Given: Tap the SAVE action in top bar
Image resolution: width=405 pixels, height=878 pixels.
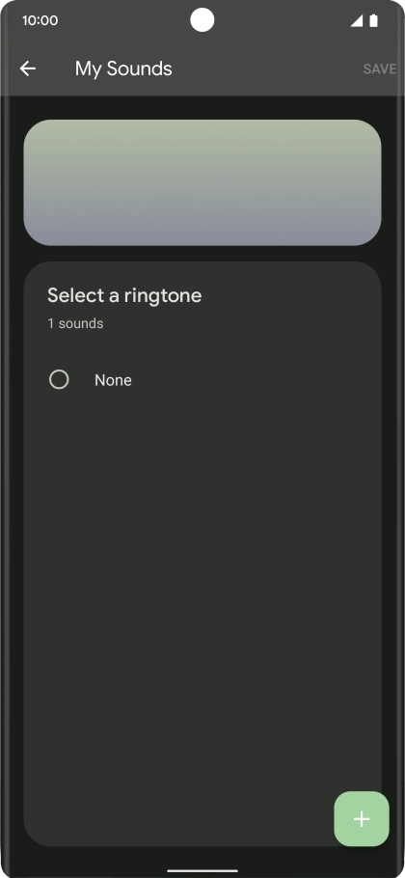Looking at the screenshot, I should [379, 69].
